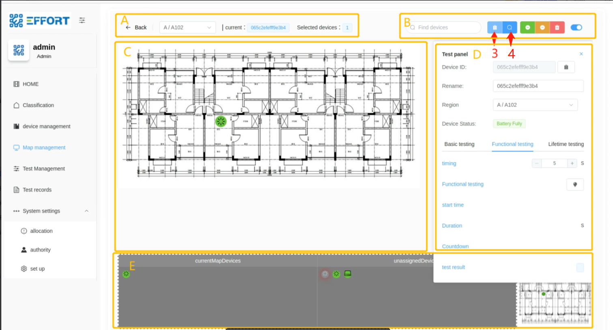Image resolution: width=613 pixels, height=330 pixels.
Task: Select the green device marker on floor plan
Action: [x=221, y=121]
